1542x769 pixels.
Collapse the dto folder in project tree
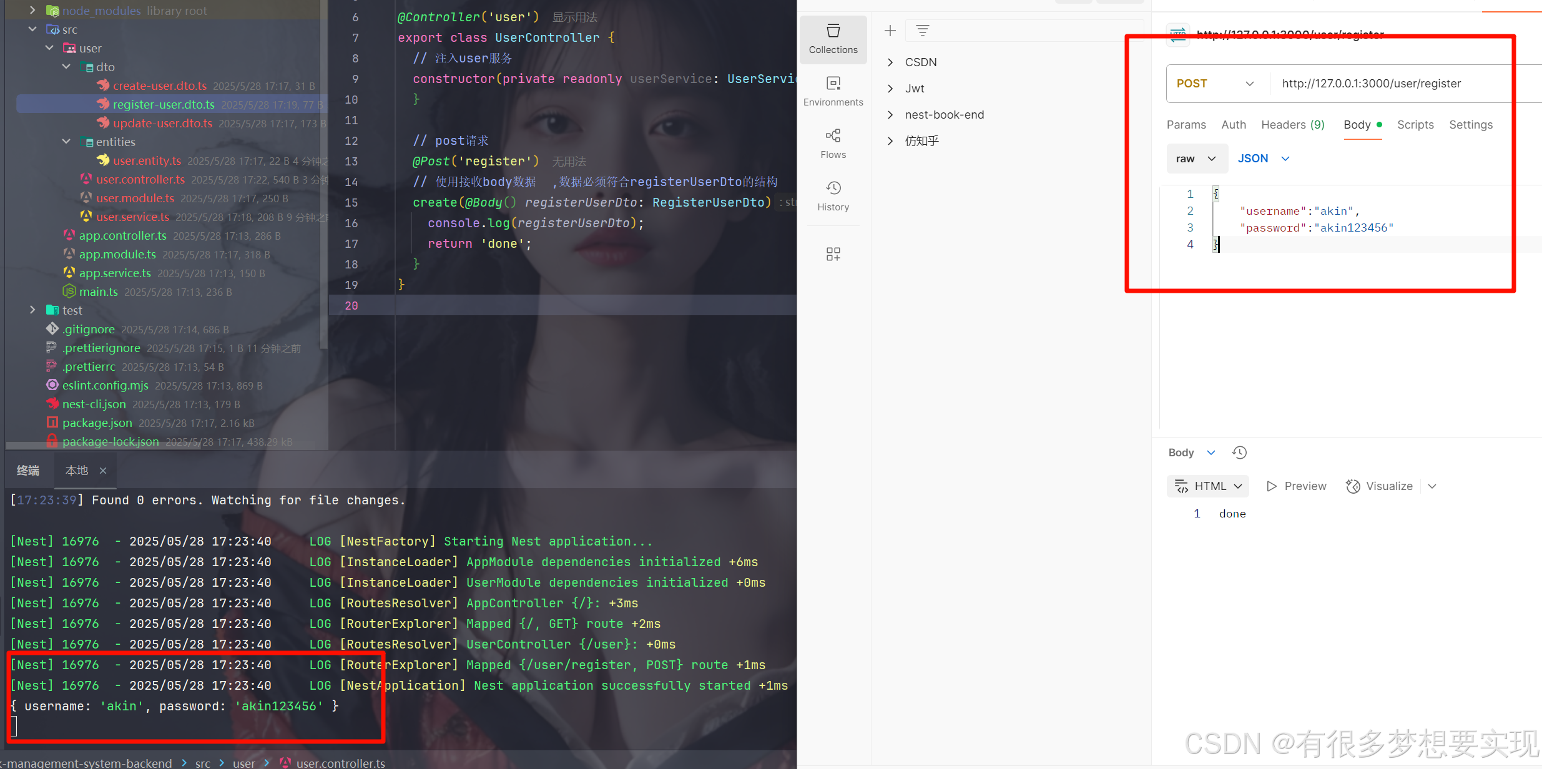coord(66,67)
